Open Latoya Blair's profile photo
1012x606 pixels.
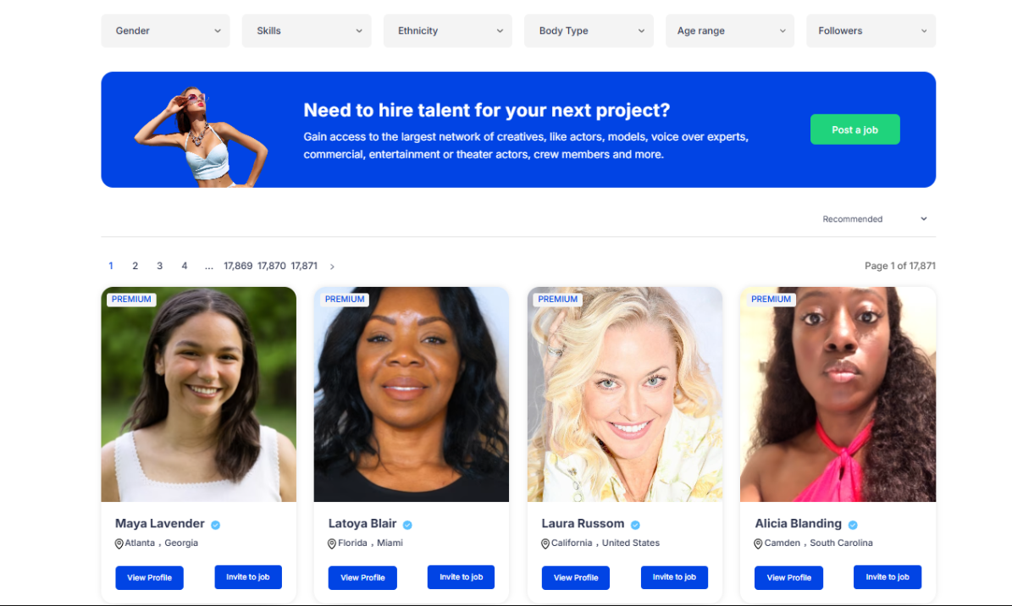411,394
